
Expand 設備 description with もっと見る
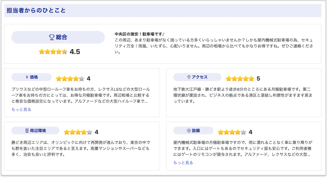click(x=183, y=163)
